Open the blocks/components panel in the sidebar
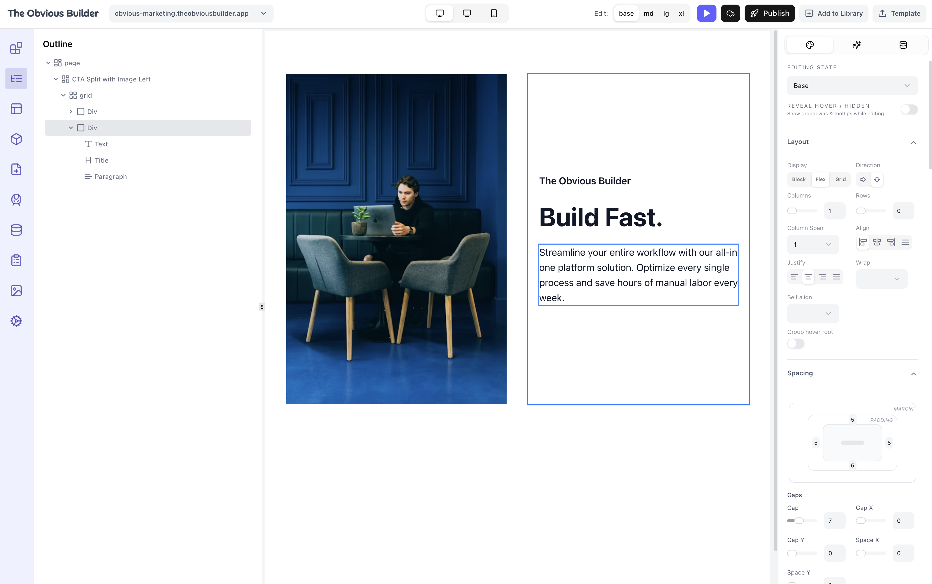The image size is (932, 584). click(x=16, y=48)
